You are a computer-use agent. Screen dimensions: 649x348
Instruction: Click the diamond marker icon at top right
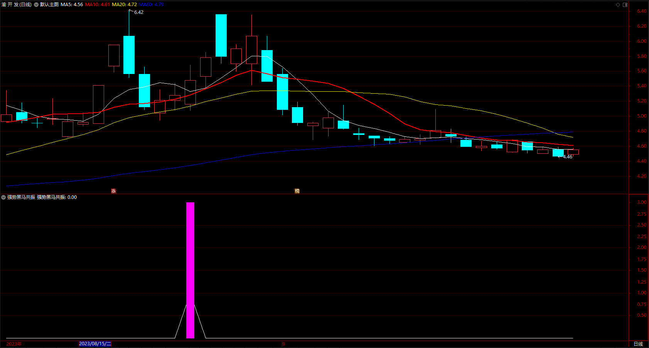[x=618, y=5]
